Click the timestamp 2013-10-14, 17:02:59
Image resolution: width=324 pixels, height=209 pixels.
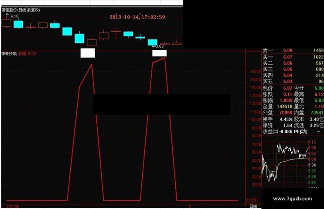(137, 17)
